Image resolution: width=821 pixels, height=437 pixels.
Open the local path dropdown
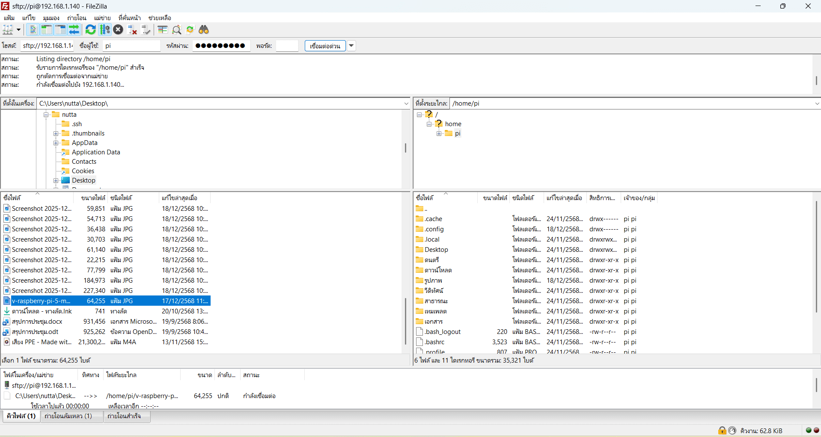[x=406, y=103]
